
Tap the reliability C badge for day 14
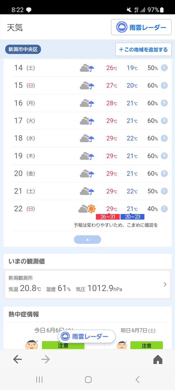(x=164, y=68)
